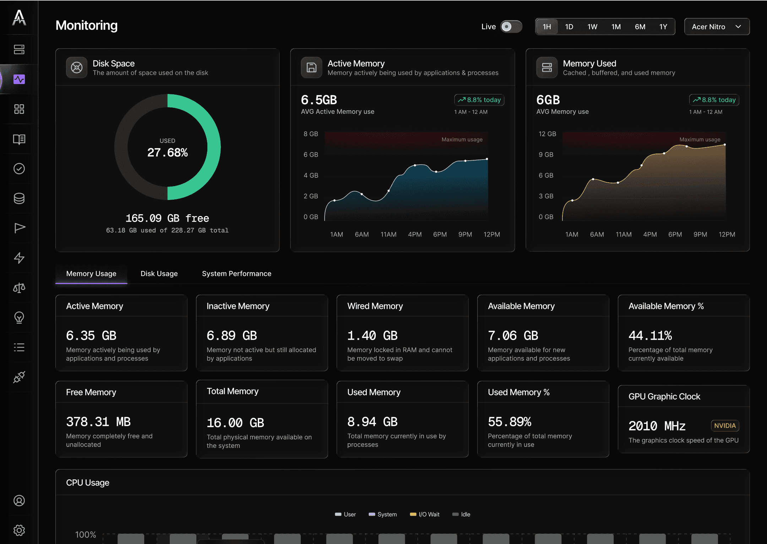Open the balance scale sidebar icon
The width and height of the screenshot is (767, 544).
[19, 288]
